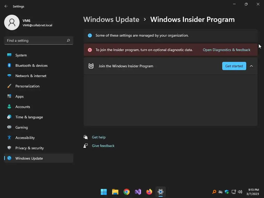Go to Personalization settings
This screenshot has width=264, height=198.
[x=39, y=86]
